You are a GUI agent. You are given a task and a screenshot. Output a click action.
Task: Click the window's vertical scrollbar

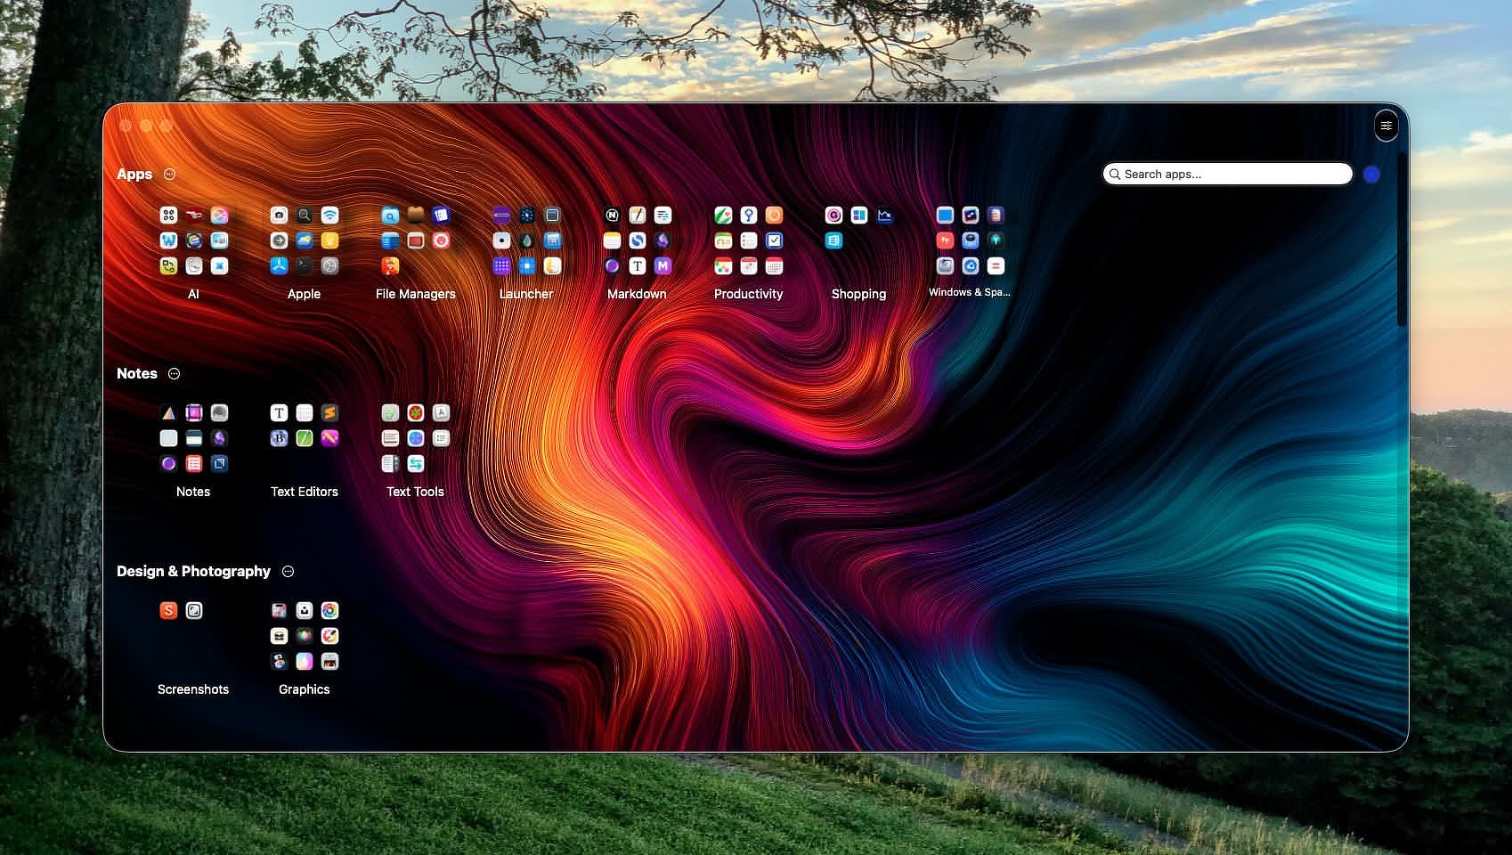click(1402, 240)
